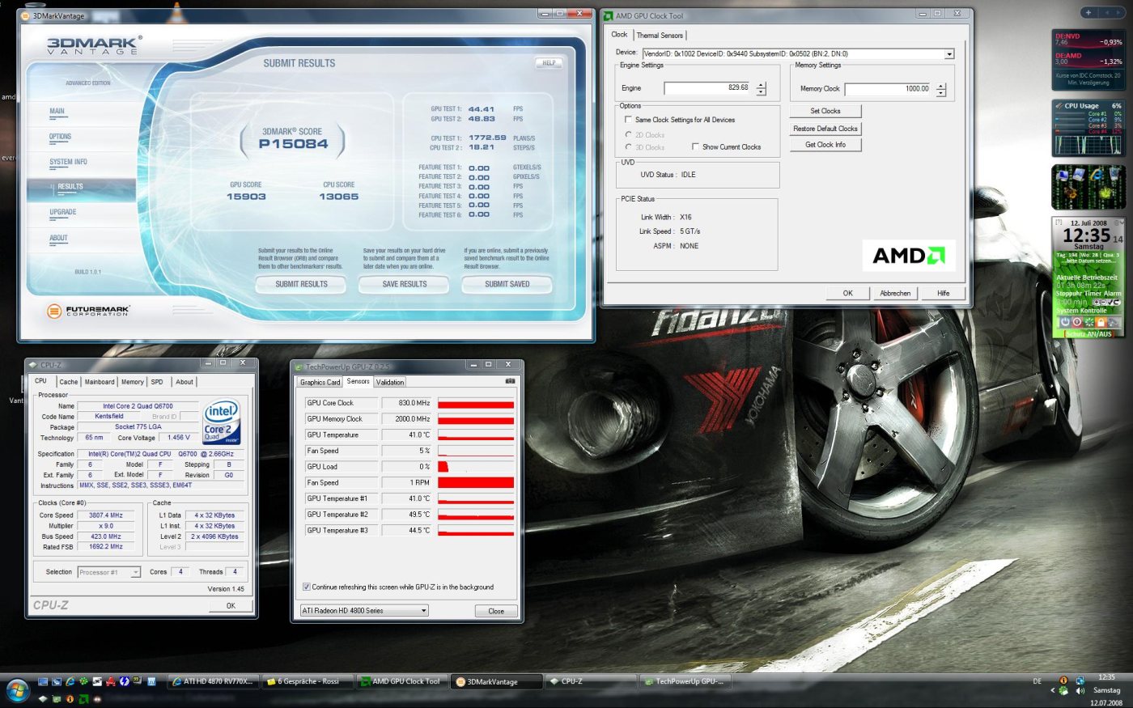Click the Intel Core 2 Quad logo
This screenshot has width=1133, height=708.
pyautogui.click(x=223, y=422)
